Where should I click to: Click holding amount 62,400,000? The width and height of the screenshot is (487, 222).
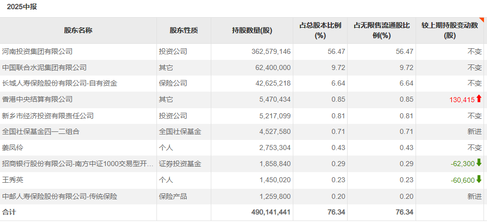[274, 67]
